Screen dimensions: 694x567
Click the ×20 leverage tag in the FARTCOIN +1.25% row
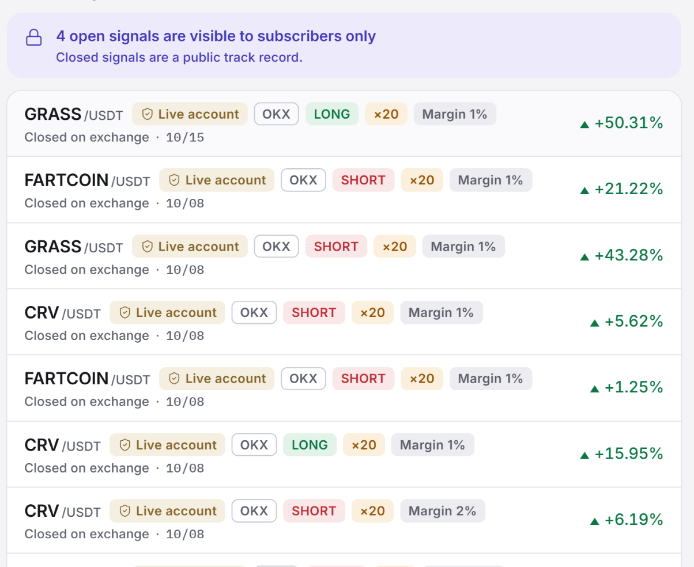(x=422, y=379)
